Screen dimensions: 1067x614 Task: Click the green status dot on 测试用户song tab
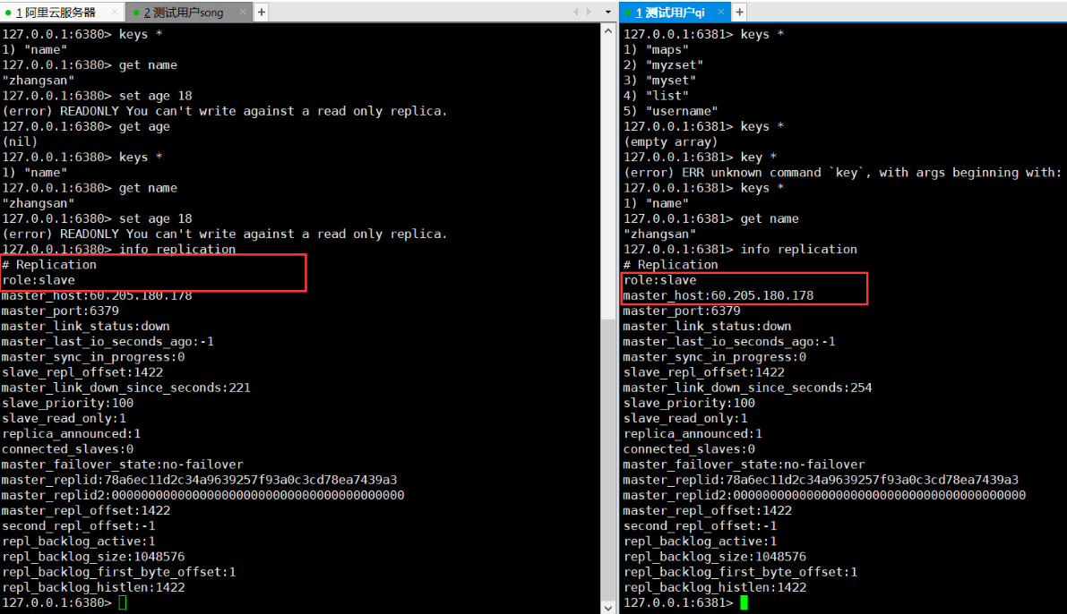pyautogui.click(x=136, y=13)
